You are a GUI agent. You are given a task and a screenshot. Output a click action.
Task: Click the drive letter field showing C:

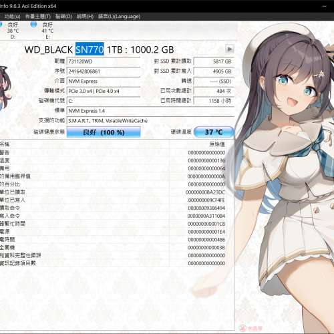tap(104, 101)
